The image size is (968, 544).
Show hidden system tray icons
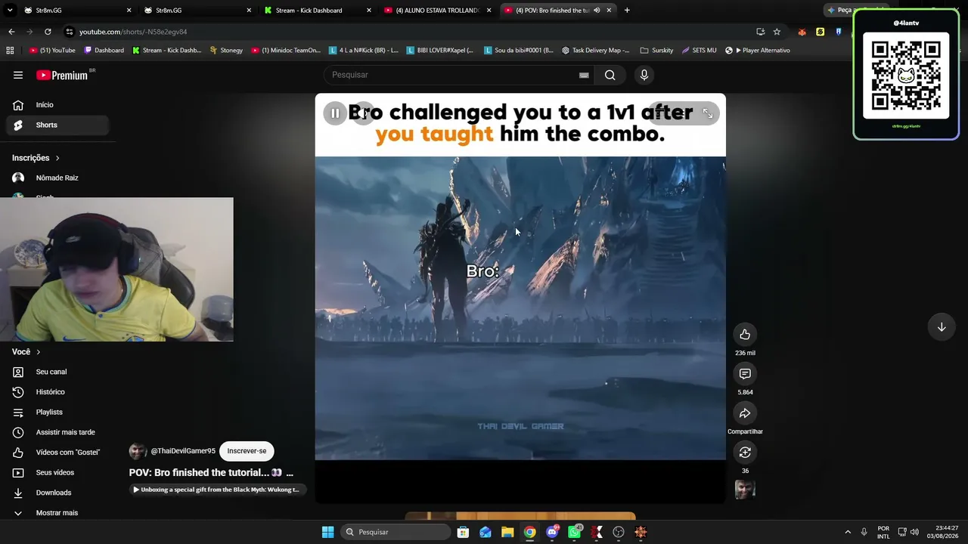tap(848, 532)
